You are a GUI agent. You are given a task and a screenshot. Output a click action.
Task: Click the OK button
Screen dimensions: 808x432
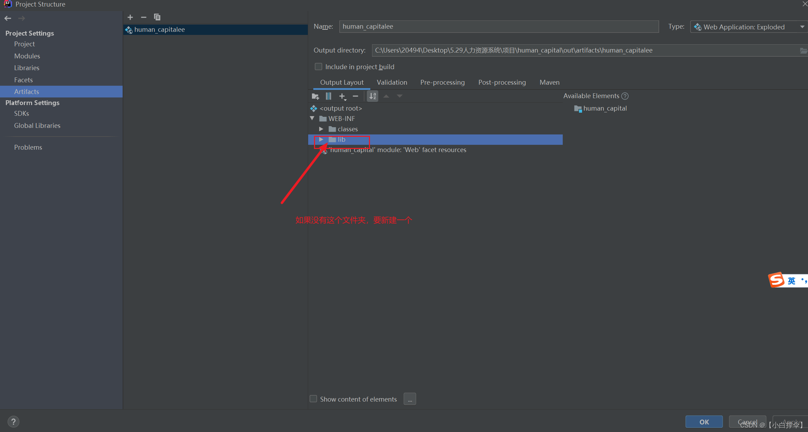pyautogui.click(x=704, y=422)
